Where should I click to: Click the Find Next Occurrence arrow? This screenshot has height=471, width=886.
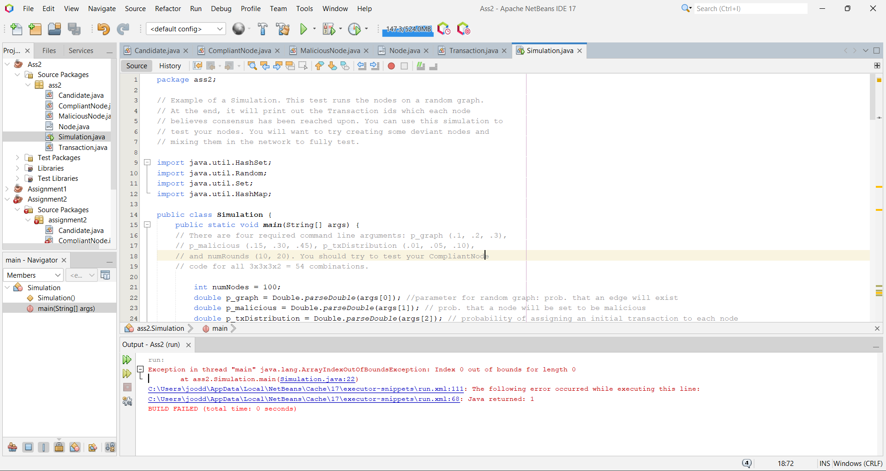pyautogui.click(x=277, y=66)
